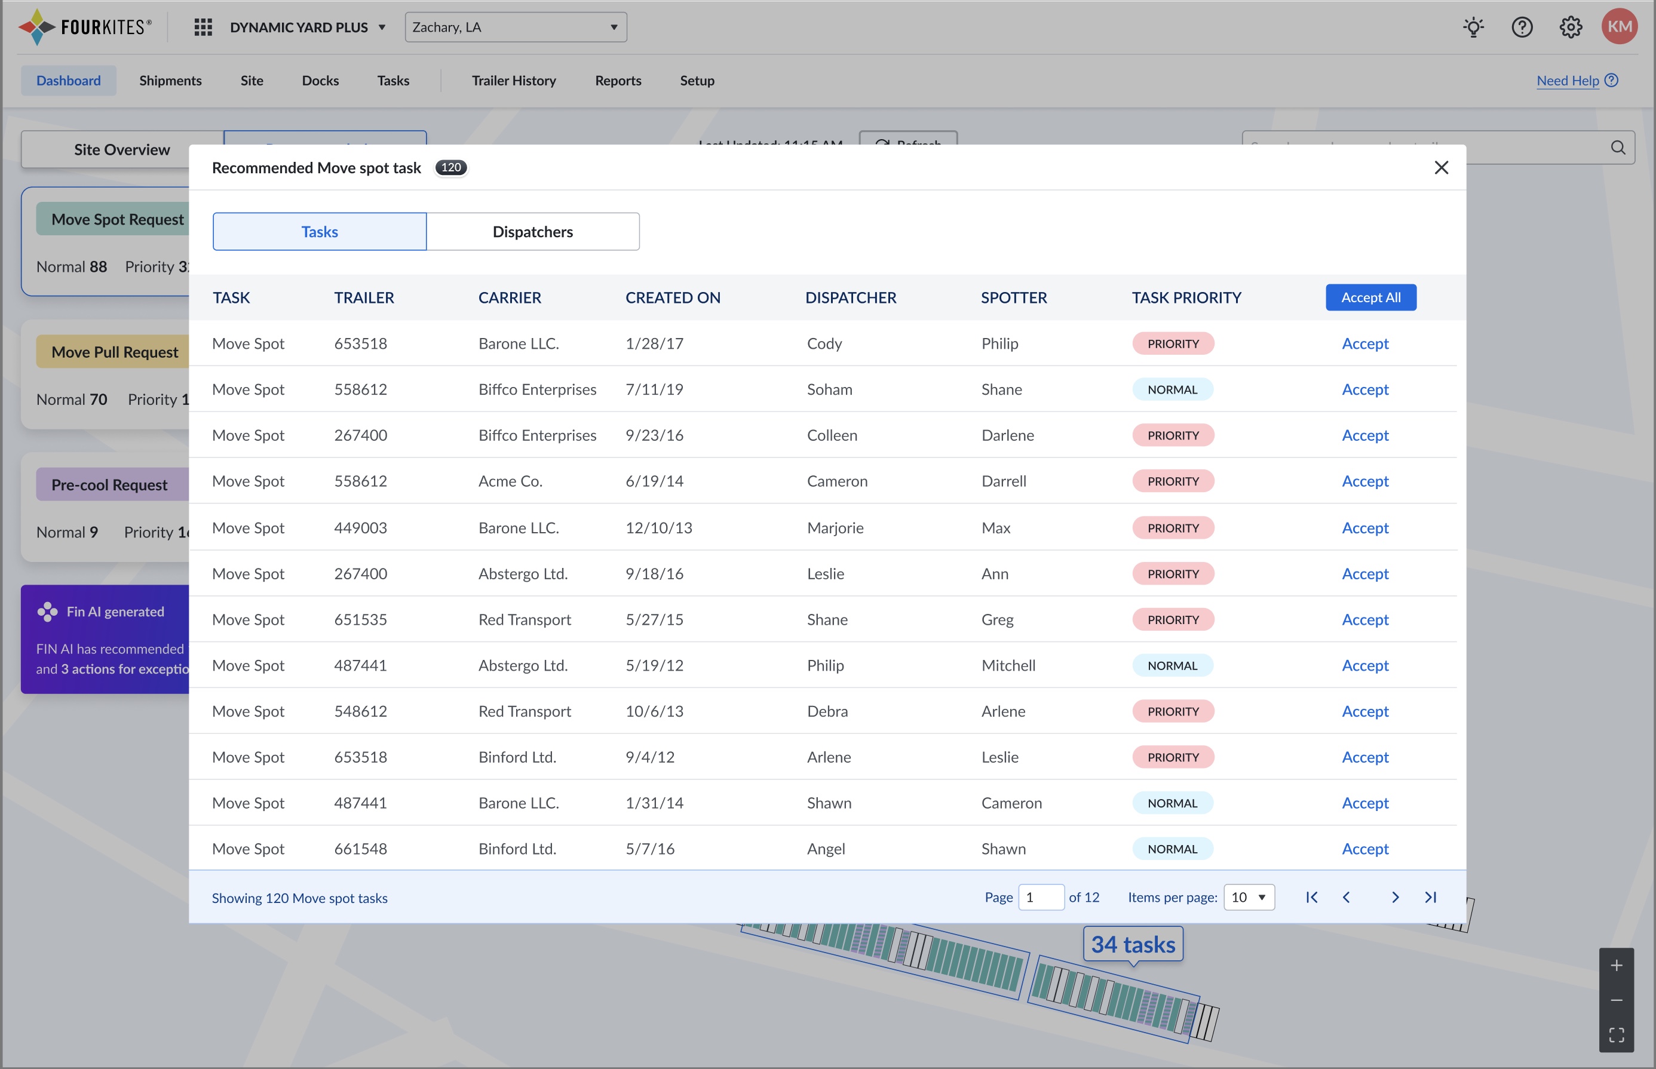
Task: Accept the task for trailer 653518 Barone LLC.
Action: pos(1365,343)
